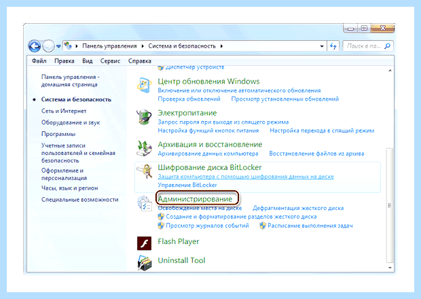Viewport: 421px width, 299px height.
Task: Click Защита компьютера с помощью шифрования link
Action: click(x=246, y=177)
